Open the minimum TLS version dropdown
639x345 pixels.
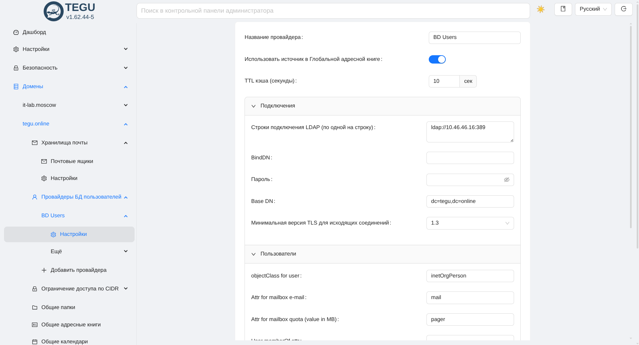(470, 223)
